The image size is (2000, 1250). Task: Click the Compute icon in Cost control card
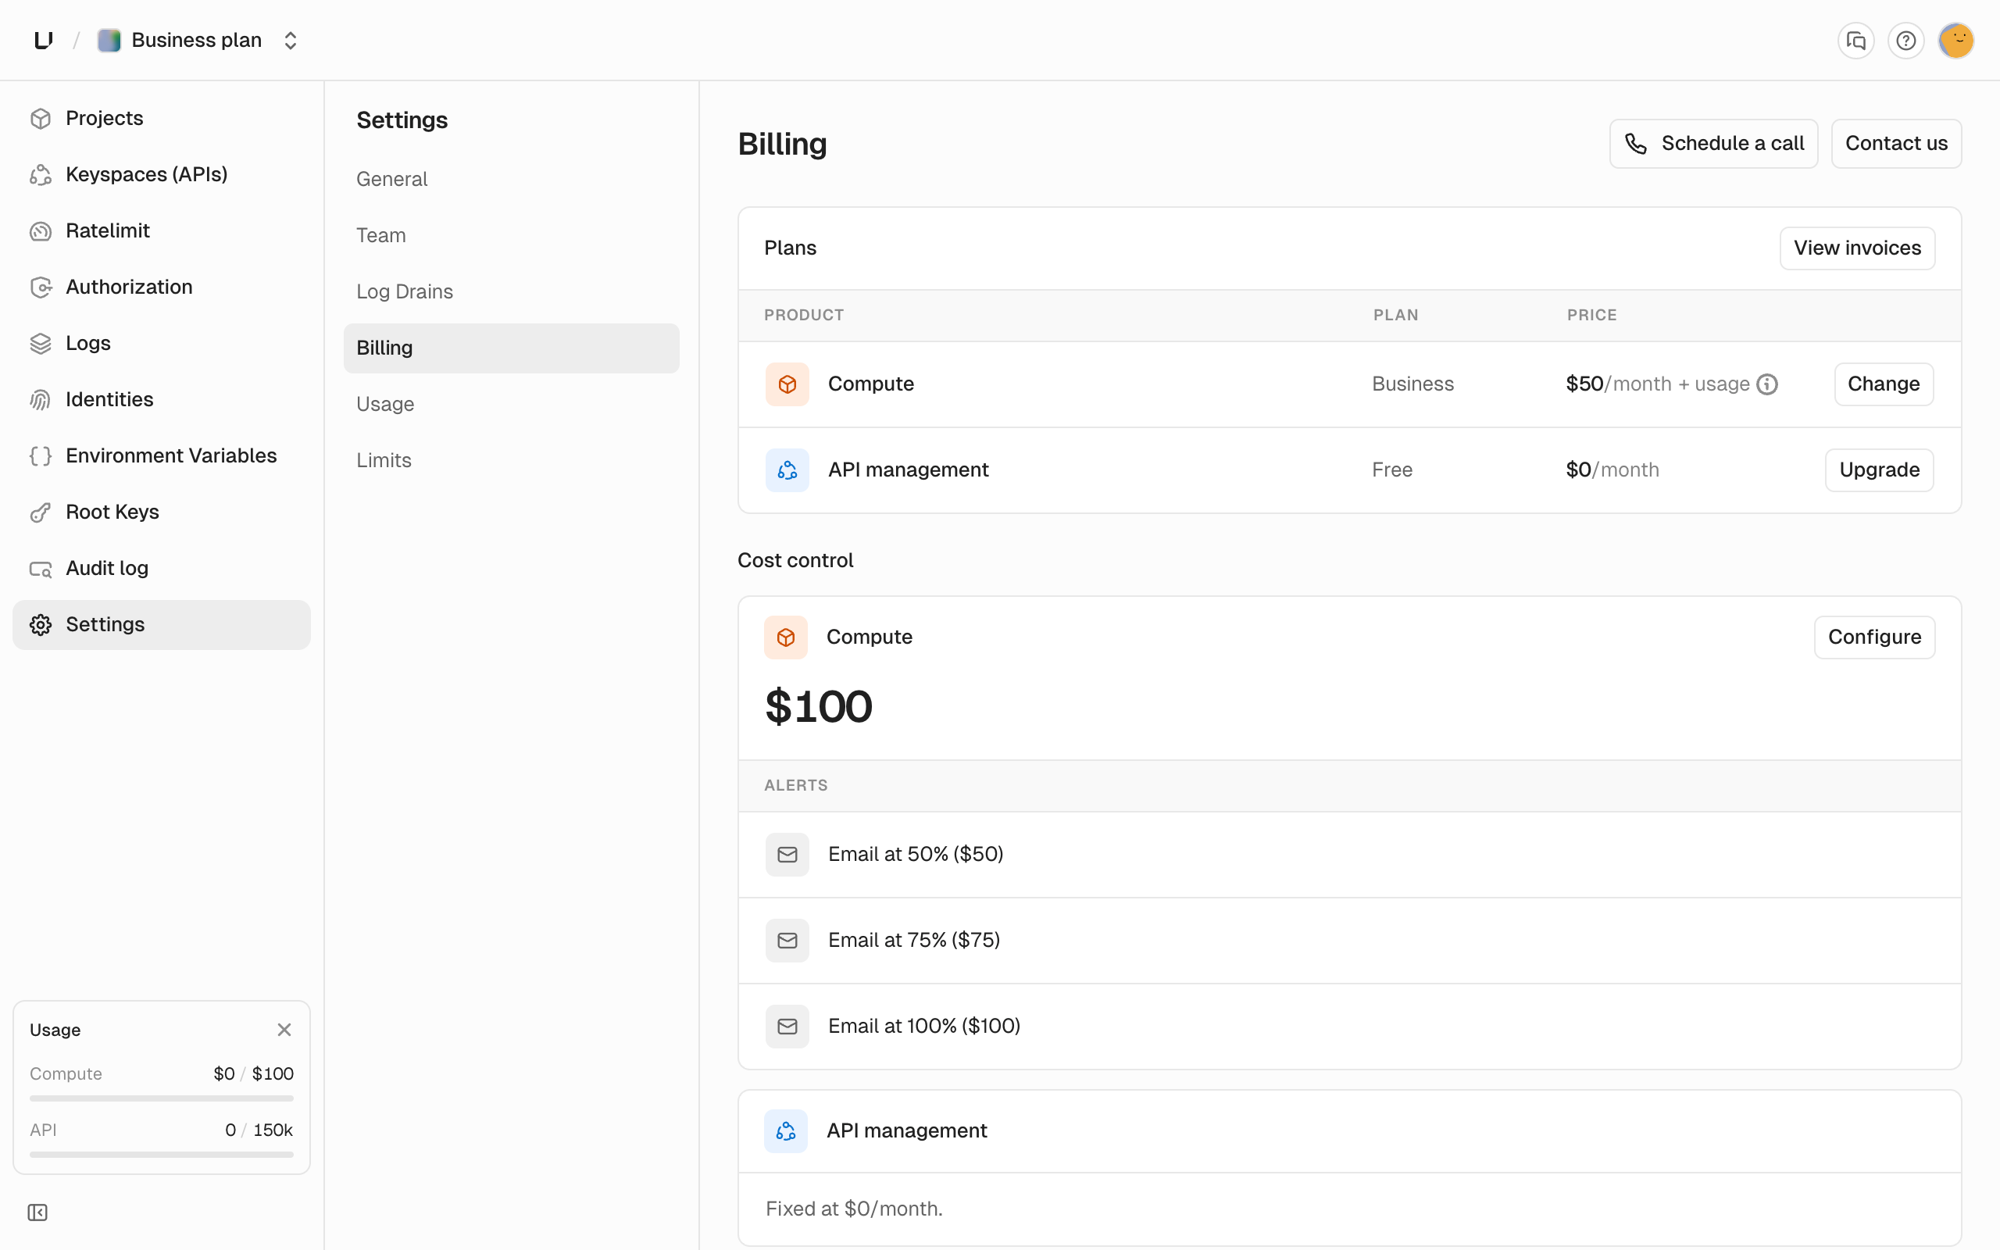[785, 637]
